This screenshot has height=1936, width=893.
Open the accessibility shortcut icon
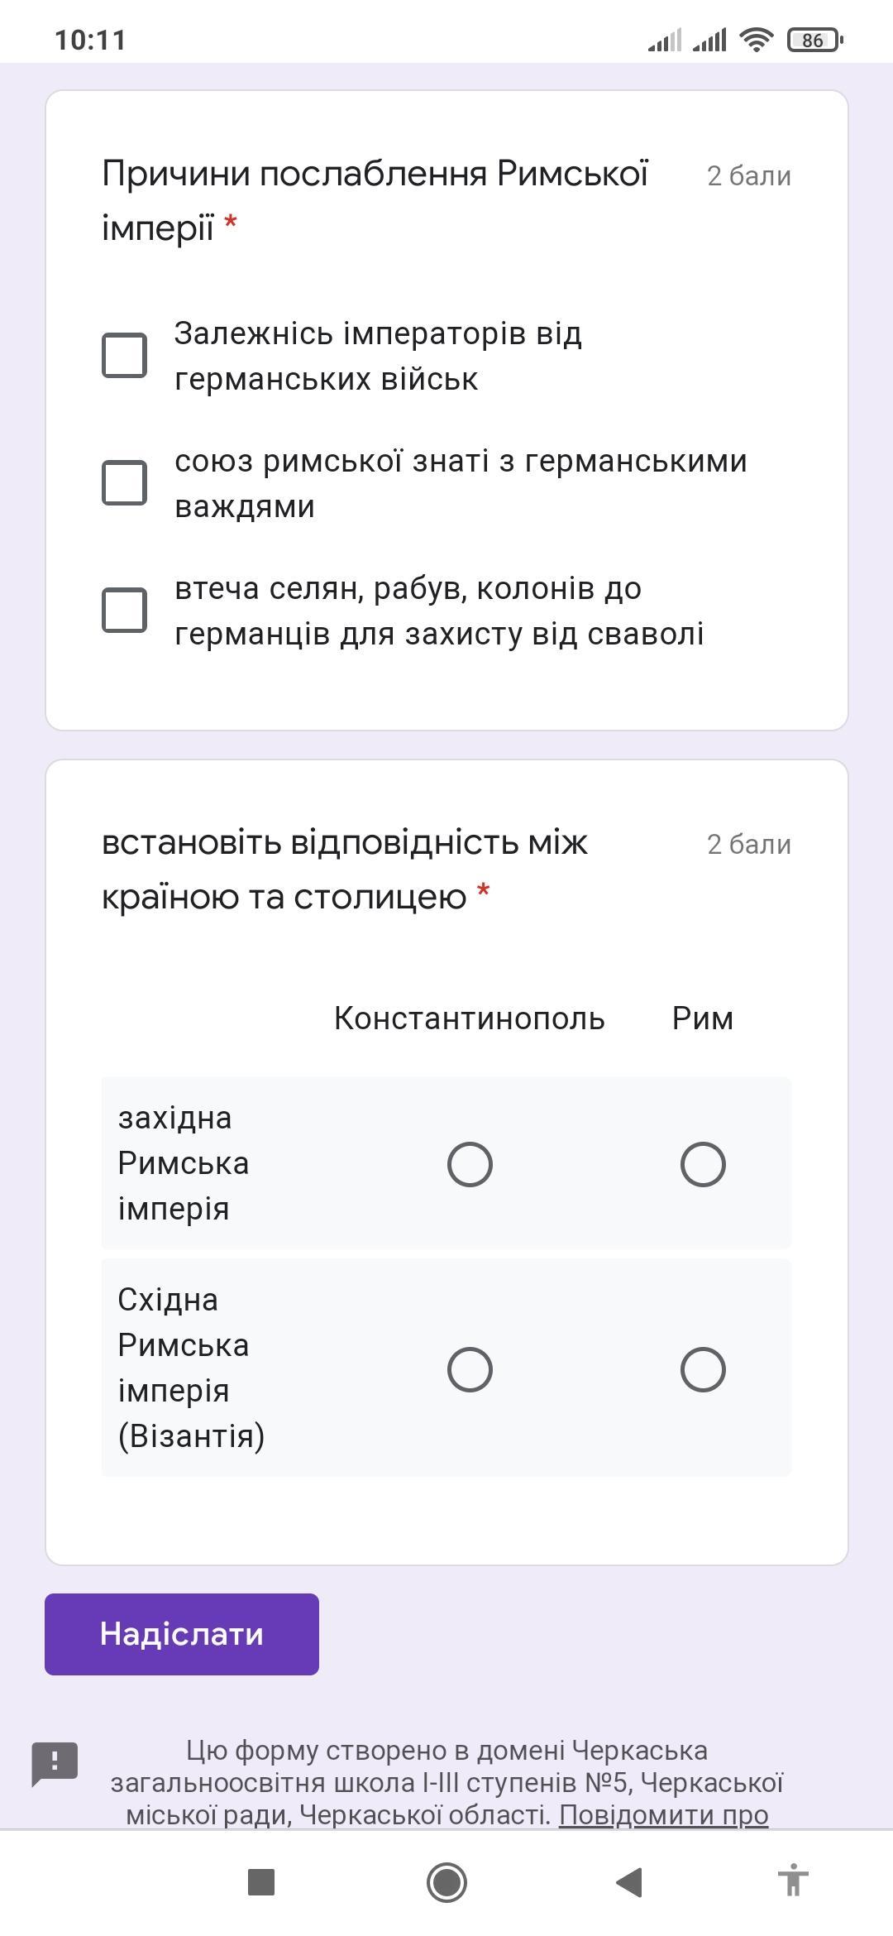(792, 1882)
